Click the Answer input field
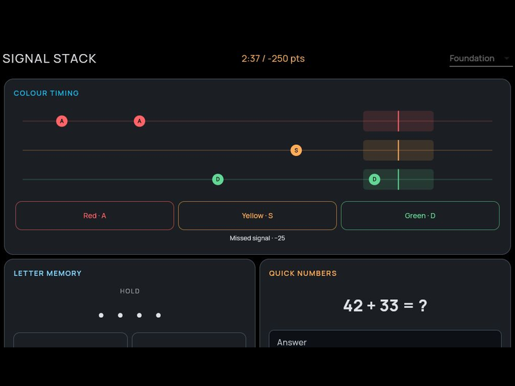515x386 pixels. [385, 339]
